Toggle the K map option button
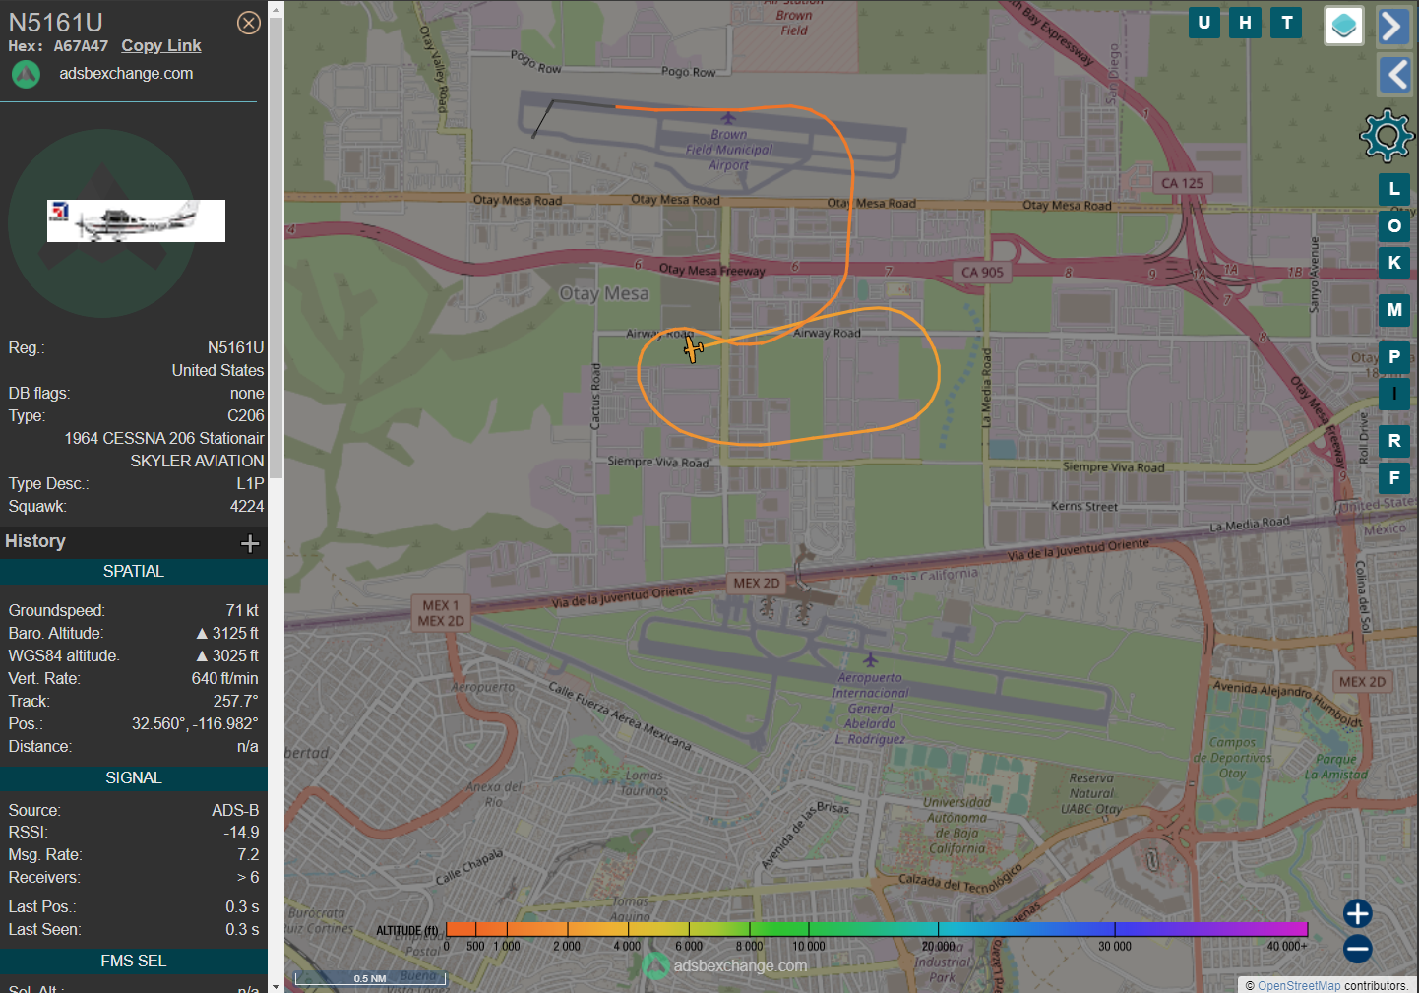The height and width of the screenshot is (993, 1419). point(1394,263)
